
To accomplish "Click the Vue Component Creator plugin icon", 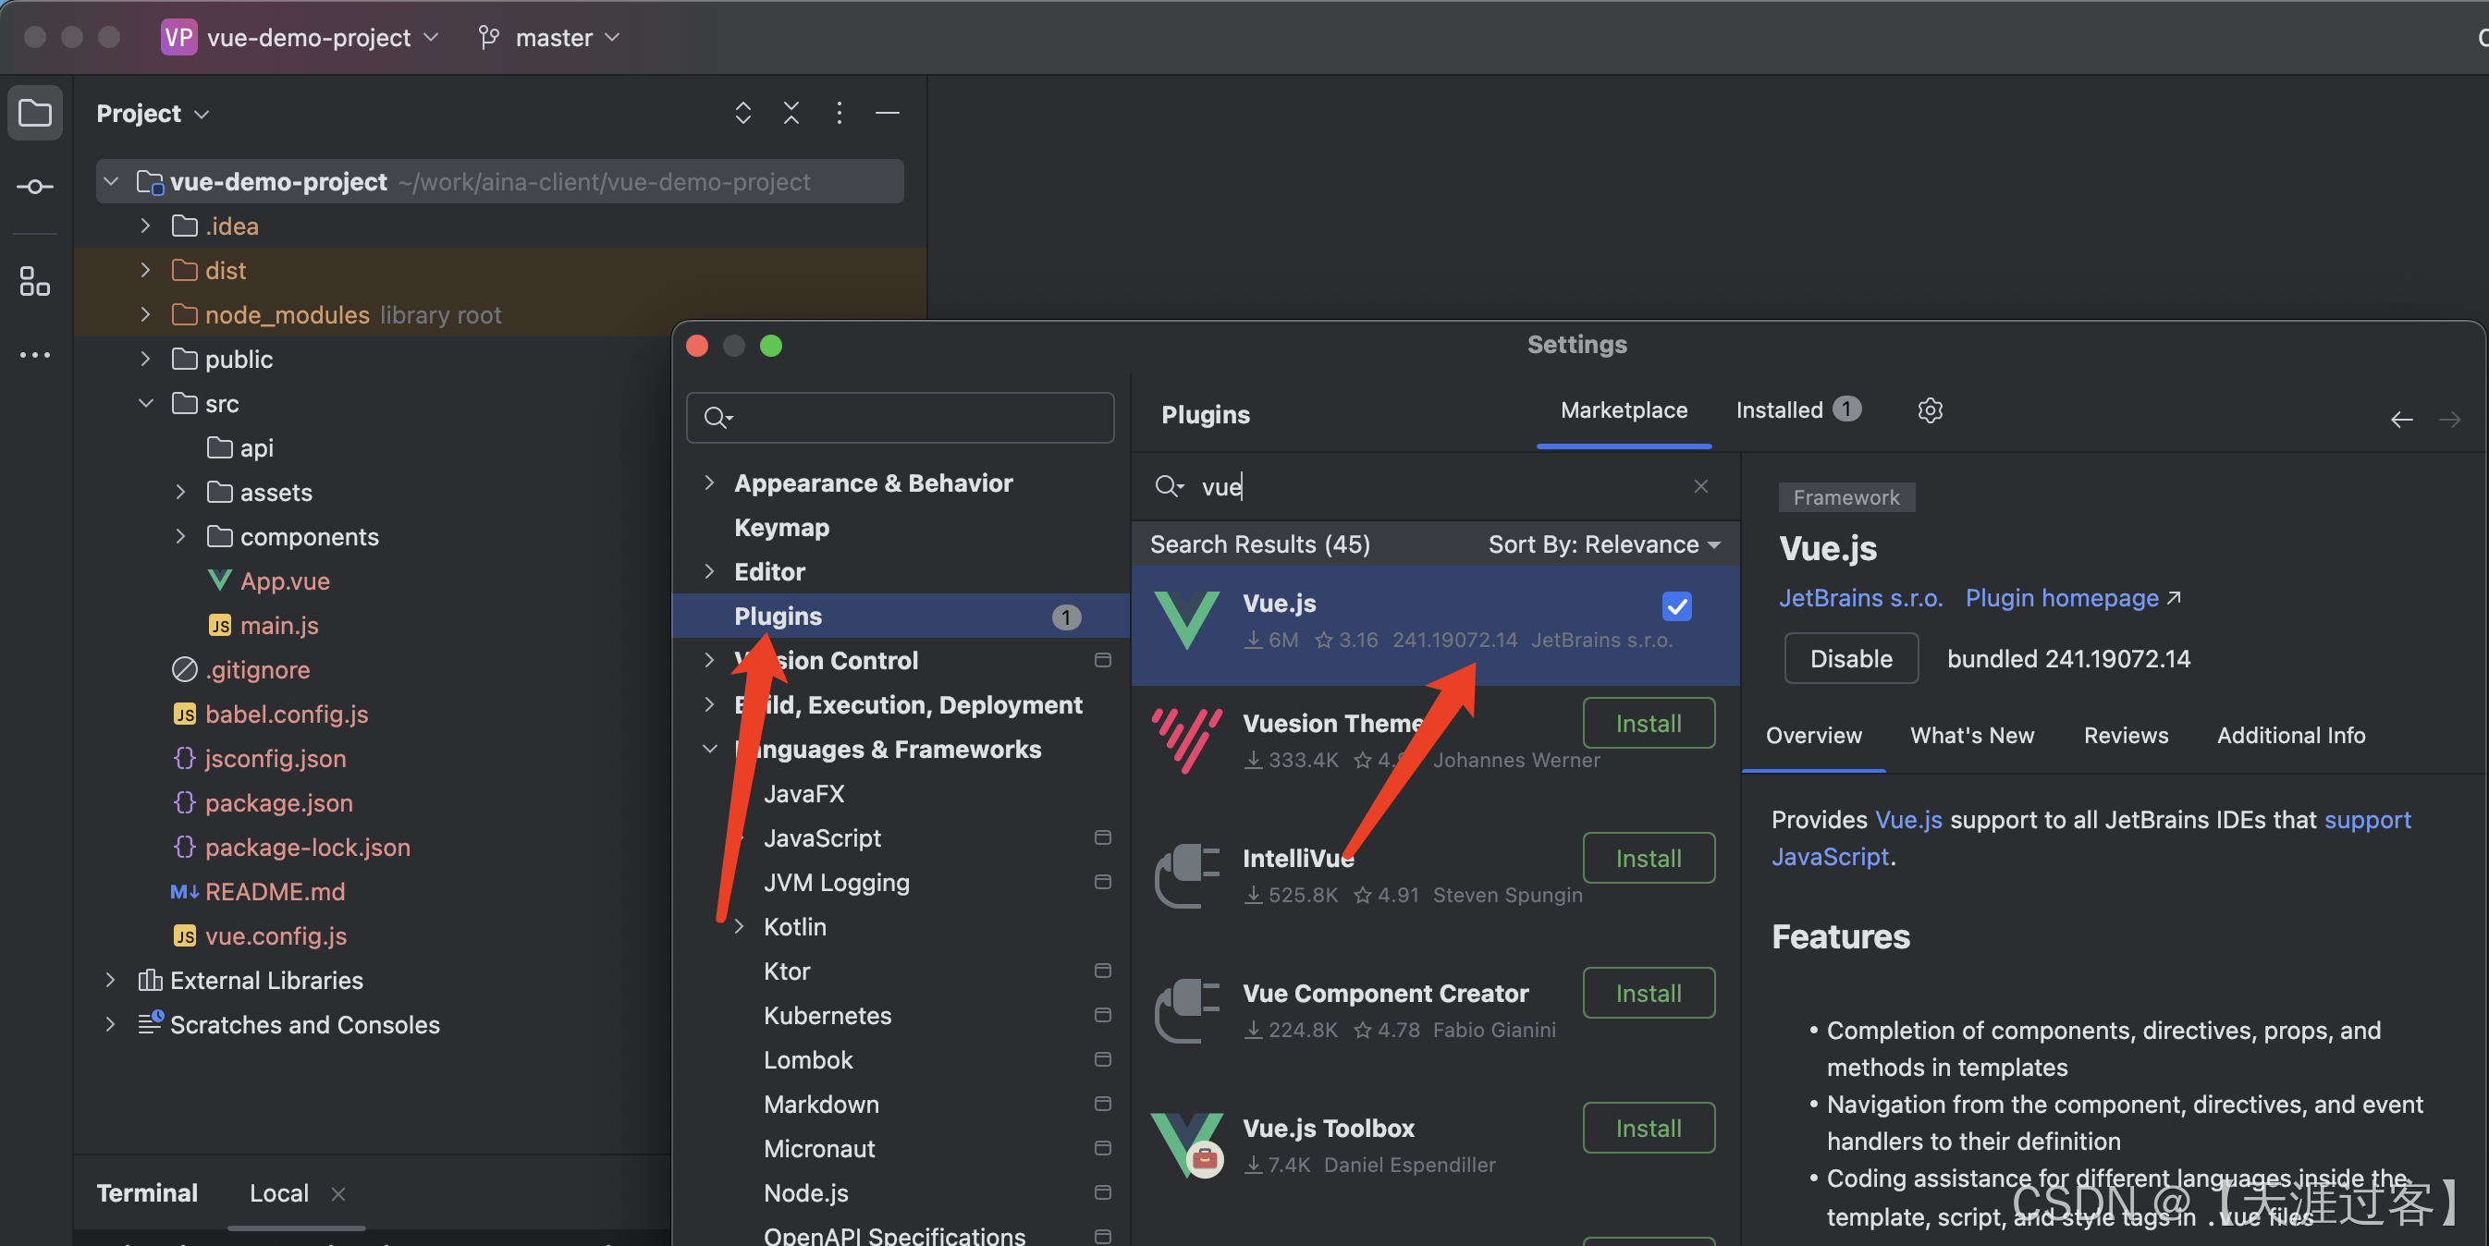I will pyautogui.click(x=1186, y=1010).
